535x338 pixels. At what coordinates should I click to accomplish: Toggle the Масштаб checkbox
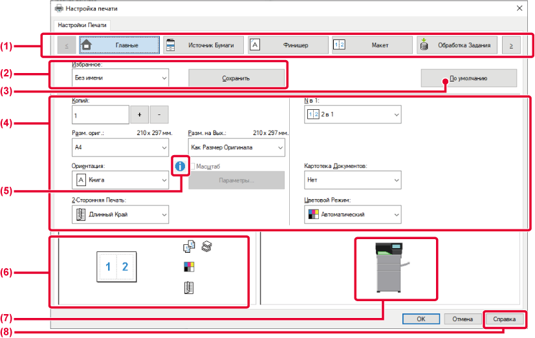point(191,166)
